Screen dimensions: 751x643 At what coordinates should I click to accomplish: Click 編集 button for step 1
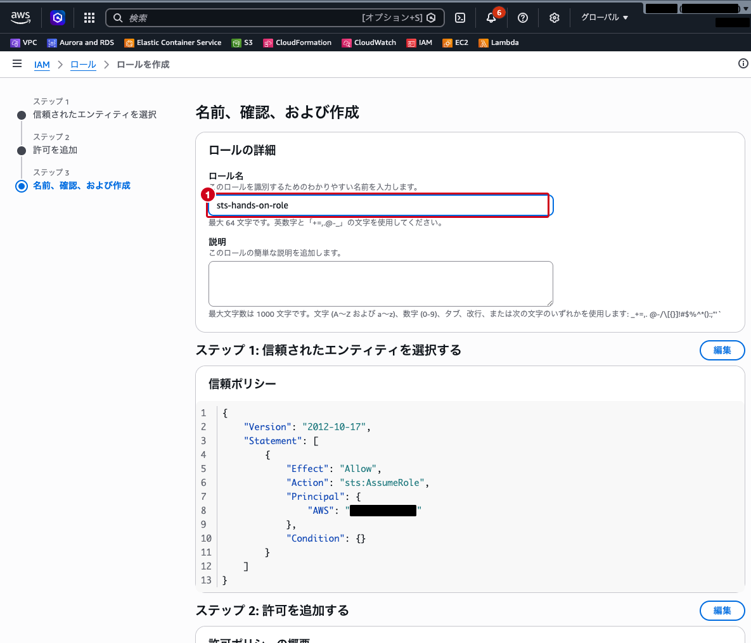click(x=722, y=350)
